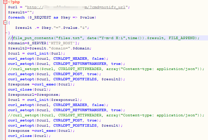Click the closing brace of the foreach block
Viewport: 208px width, 140px height.
click(x=9, y=33)
